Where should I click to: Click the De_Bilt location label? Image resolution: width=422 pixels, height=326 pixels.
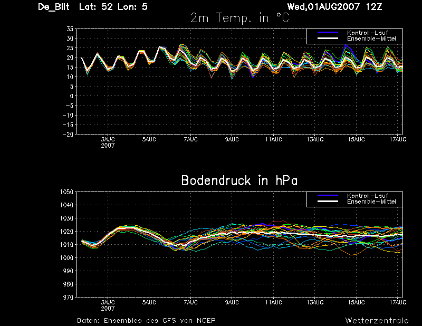click(54, 7)
